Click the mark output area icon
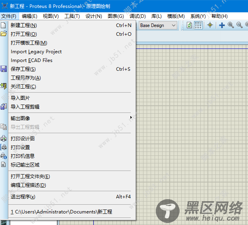This screenshot has width=248, height=225. point(4,165)
